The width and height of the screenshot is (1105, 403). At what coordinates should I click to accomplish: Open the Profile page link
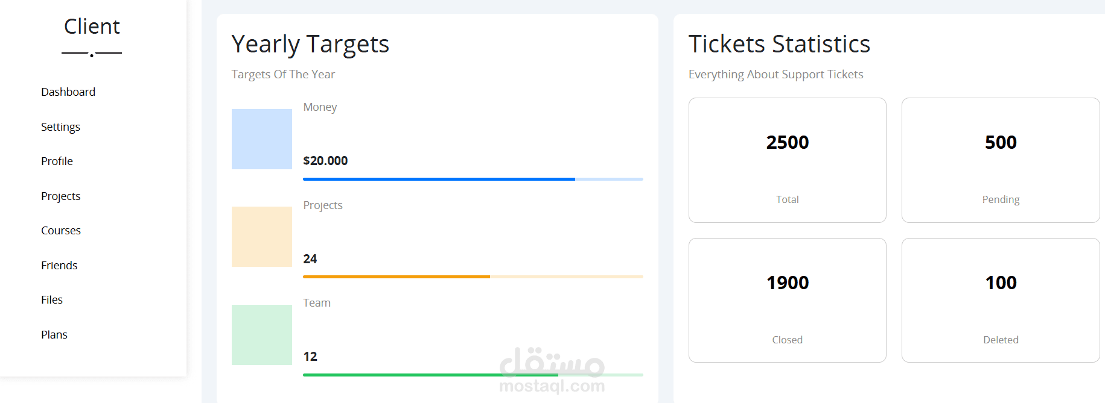(57, 161)
